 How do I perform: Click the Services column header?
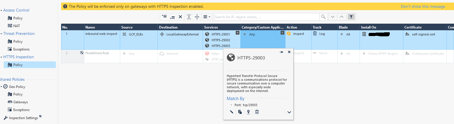click(221, 27)
